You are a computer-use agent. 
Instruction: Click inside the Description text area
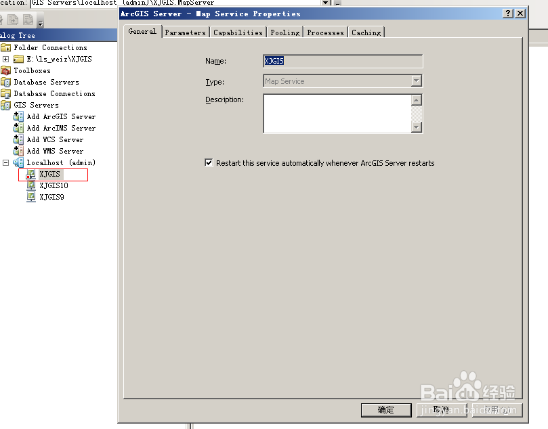[x=337, y=114]
